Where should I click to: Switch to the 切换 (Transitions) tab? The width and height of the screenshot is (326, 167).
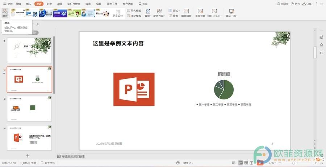tap(49, 4)
